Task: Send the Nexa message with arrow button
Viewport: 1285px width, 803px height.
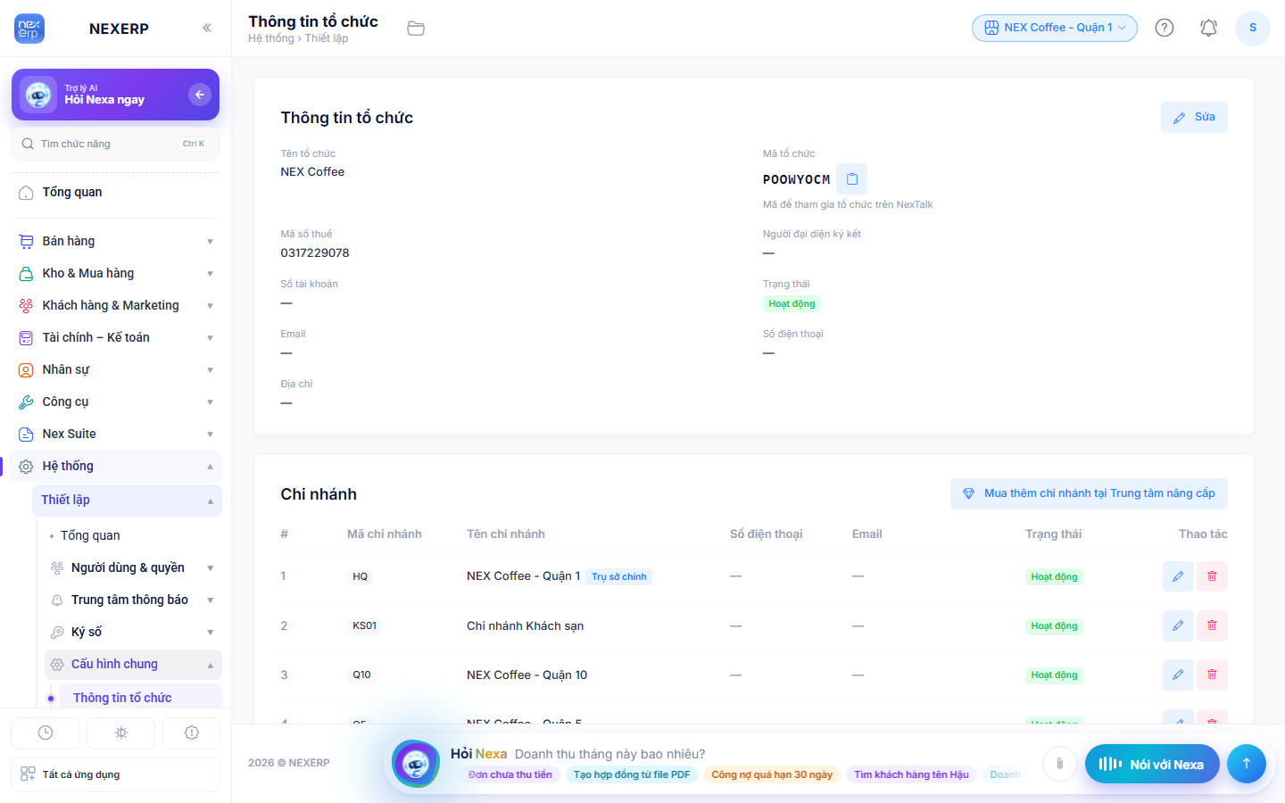Action: coord(1247,763)
